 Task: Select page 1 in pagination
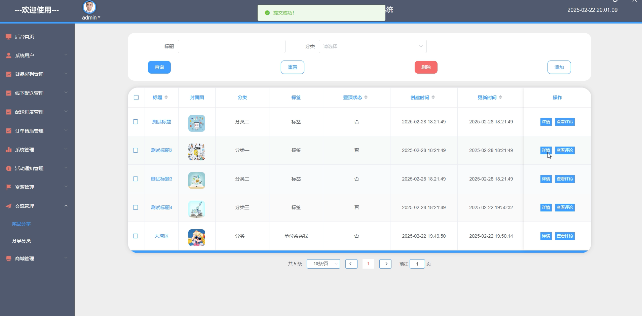click(368, 264)
